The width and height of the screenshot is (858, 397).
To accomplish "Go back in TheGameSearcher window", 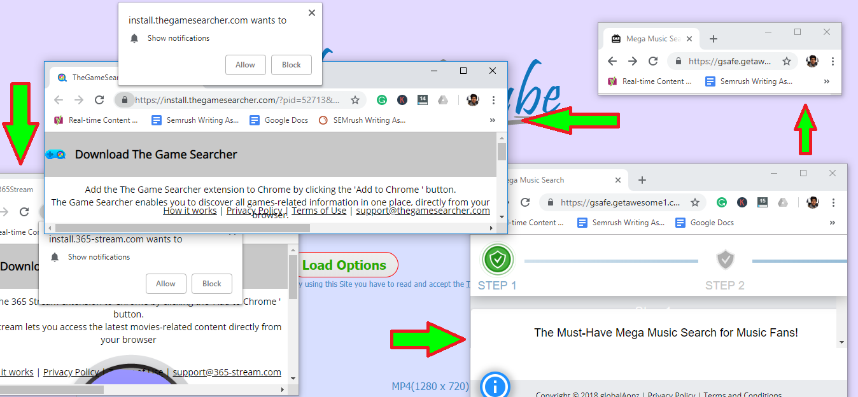I will click(59, 100).
